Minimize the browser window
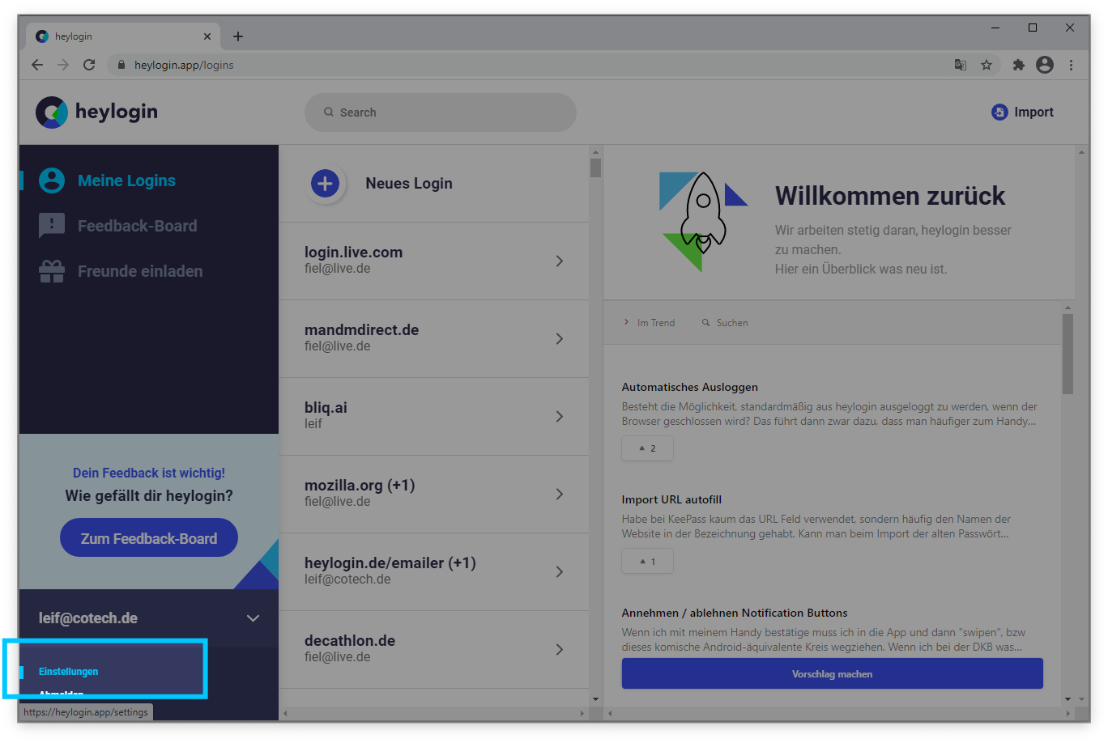This screenshot has width=1108, height=743. [995, 28]
